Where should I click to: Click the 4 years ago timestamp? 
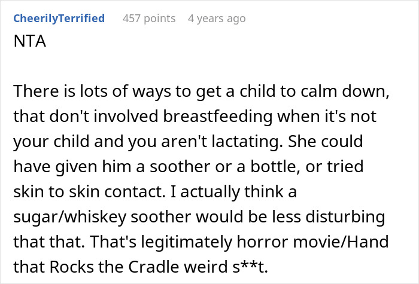(x=216, y=19)
